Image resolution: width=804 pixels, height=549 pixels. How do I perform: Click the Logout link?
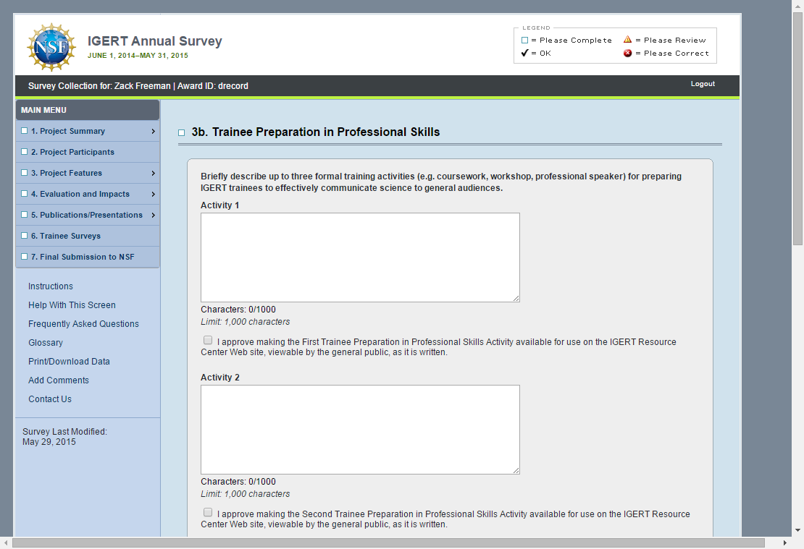702,84
